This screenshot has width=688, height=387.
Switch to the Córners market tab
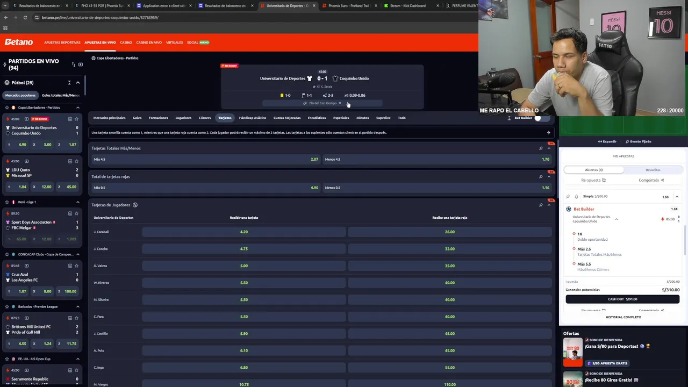[205, 118]
